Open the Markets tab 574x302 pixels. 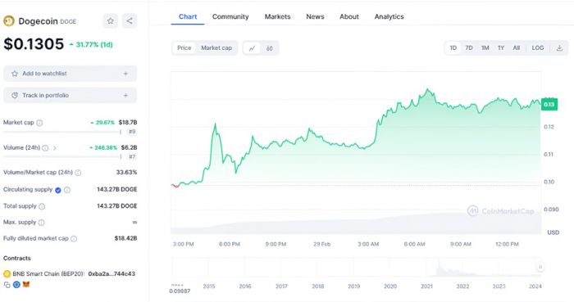click(277, 16)
